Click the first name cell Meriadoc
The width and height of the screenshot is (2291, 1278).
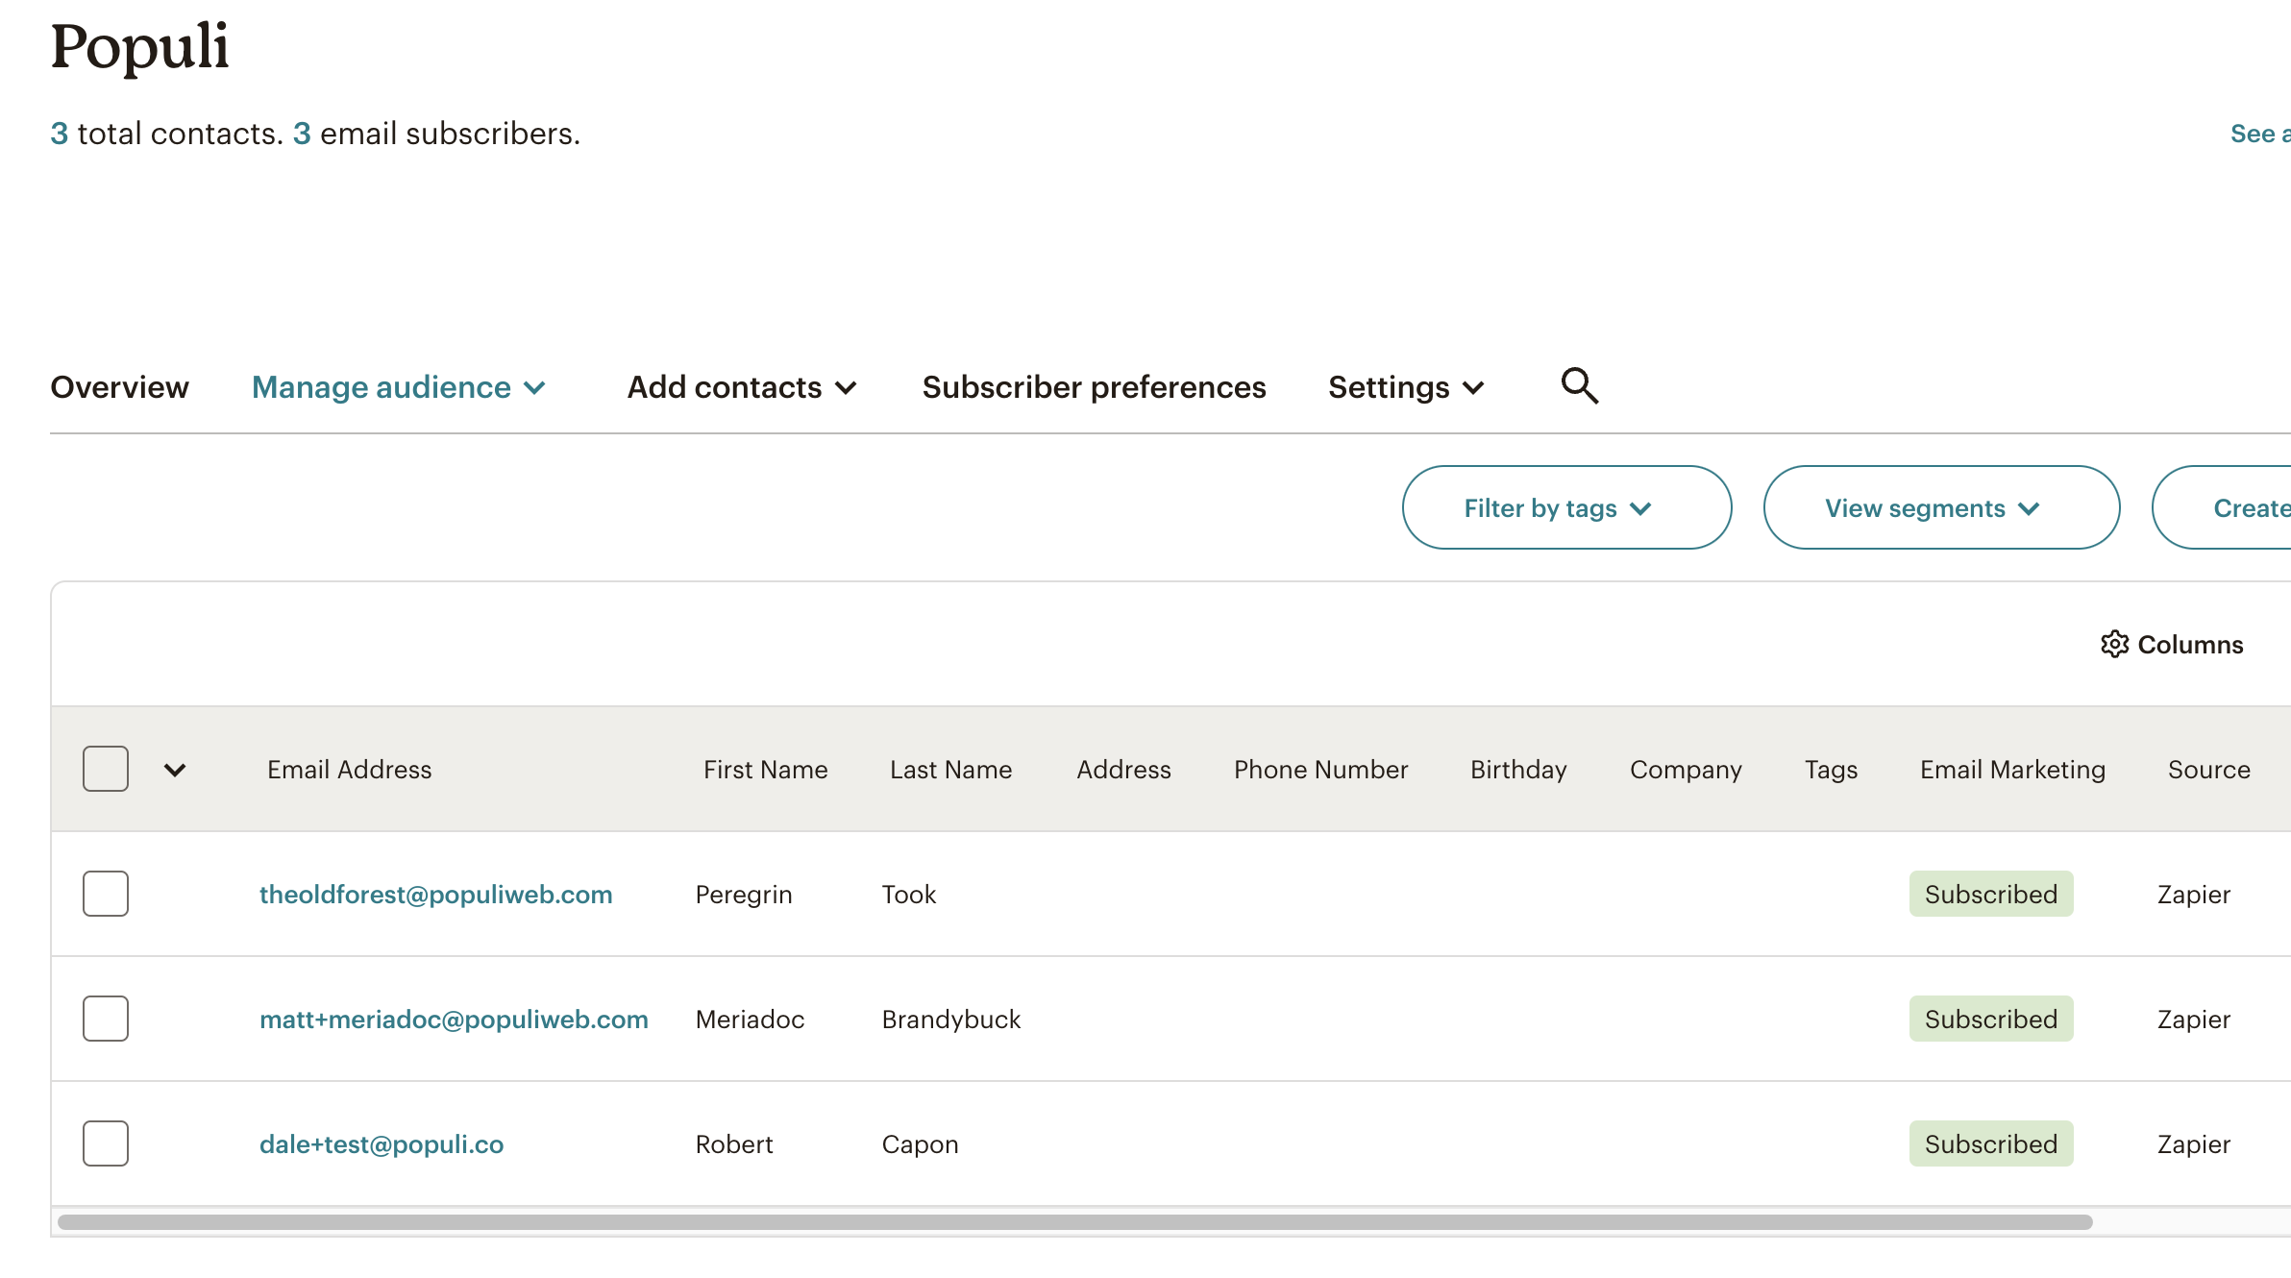click(750, 1020)
